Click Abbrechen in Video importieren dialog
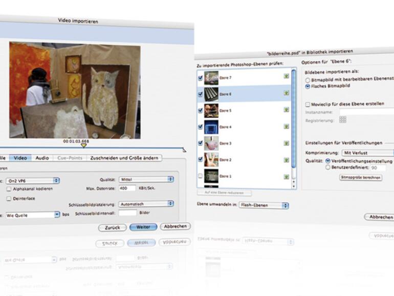The width and height of the screenshot is (394, 296). pyautogui.click(x=176, y=226)
